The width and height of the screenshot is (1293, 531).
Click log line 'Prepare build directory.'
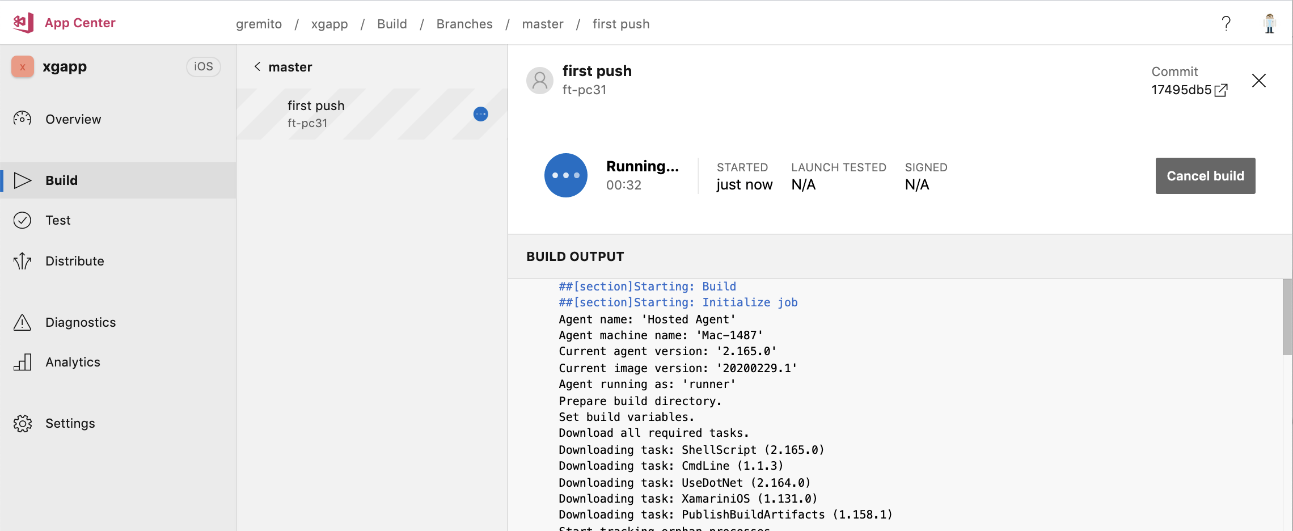(640, 401)
